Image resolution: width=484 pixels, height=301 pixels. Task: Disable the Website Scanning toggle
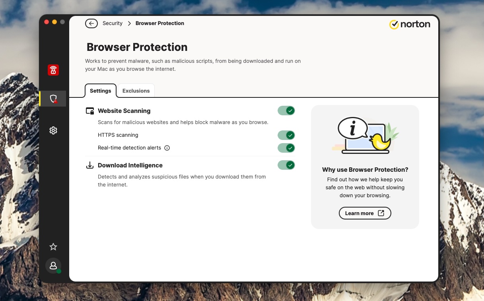(x=286, y=111)
